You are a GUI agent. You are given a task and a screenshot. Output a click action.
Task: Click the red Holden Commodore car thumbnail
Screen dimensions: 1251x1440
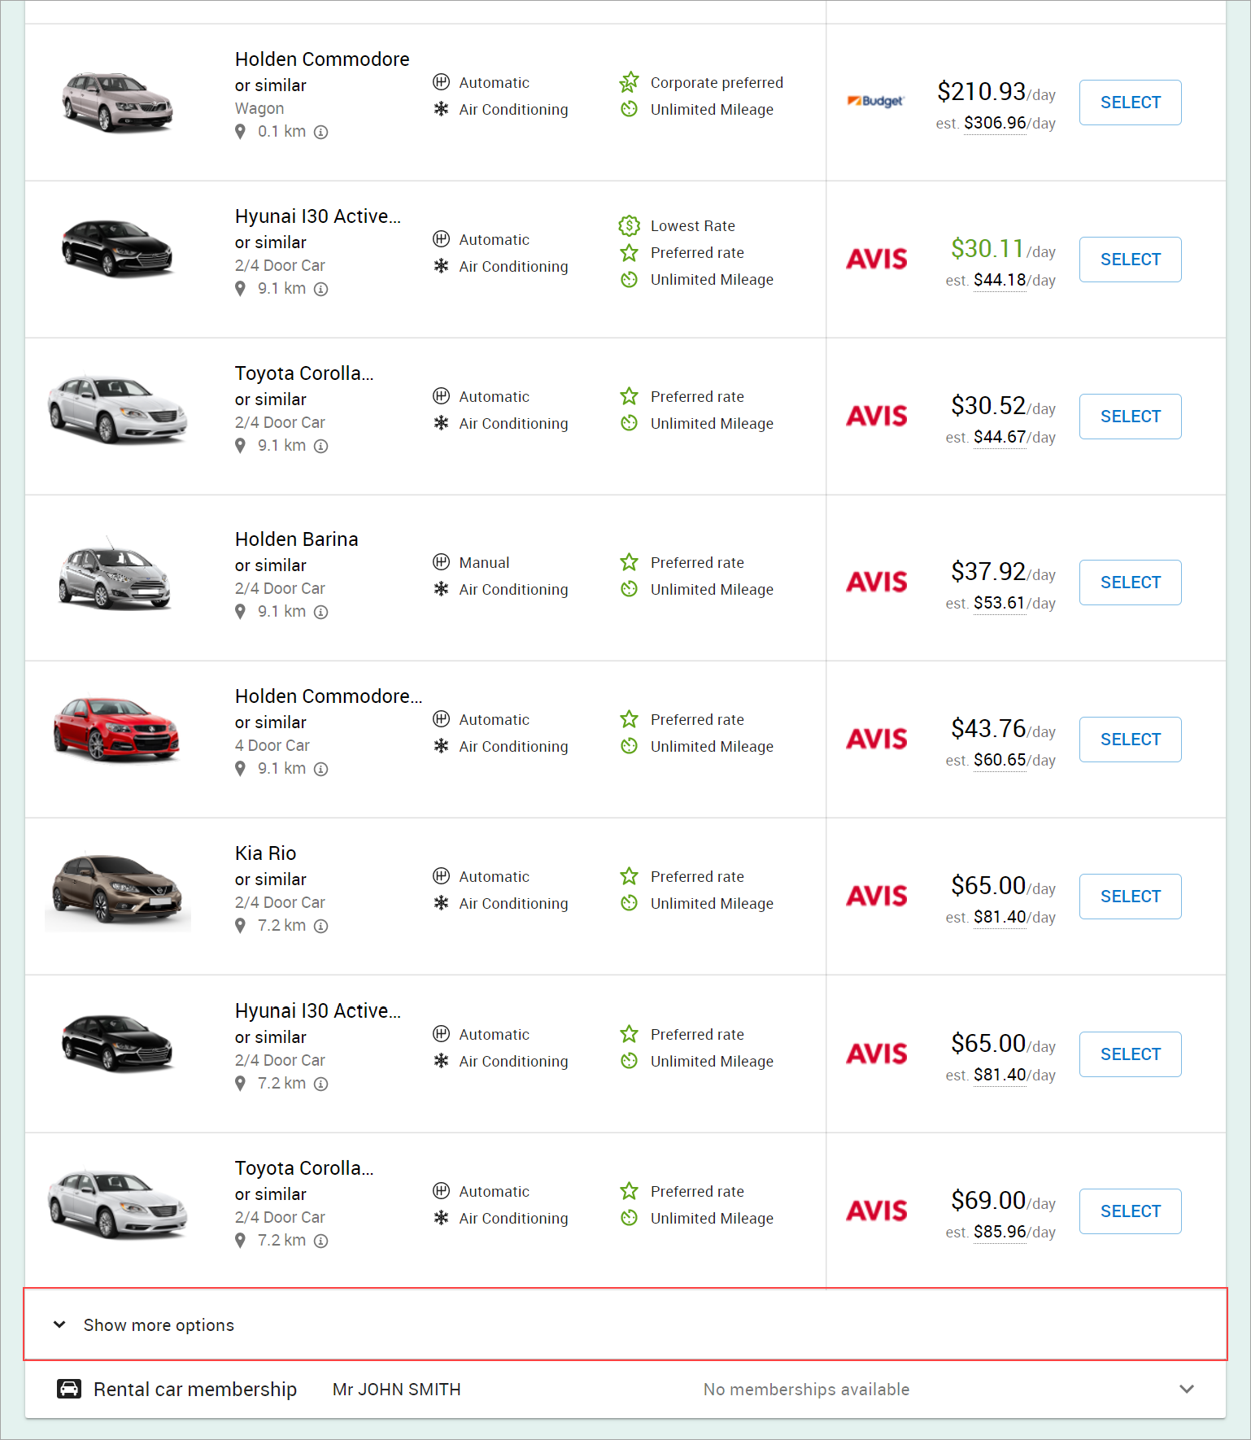point(116,728)
